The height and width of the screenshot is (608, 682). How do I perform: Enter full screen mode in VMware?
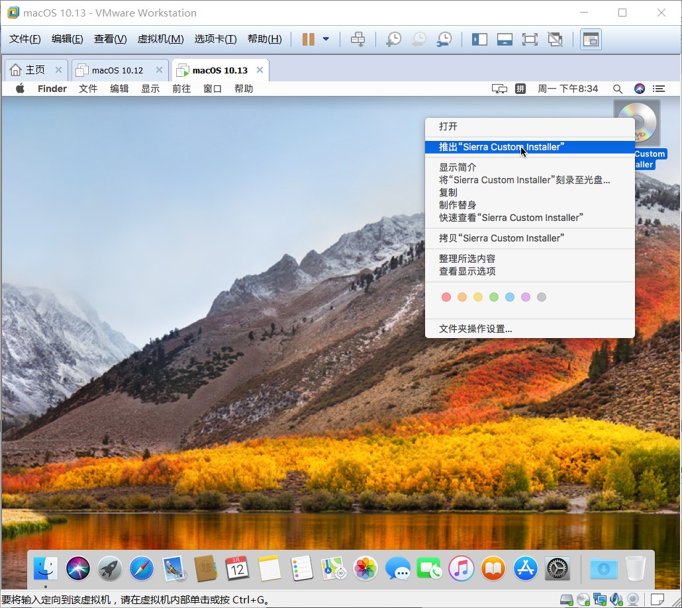click(x=530, y=40)
